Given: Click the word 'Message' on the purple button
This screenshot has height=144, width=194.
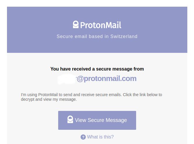Looking at the screenshot, I should tap(116, 120).
